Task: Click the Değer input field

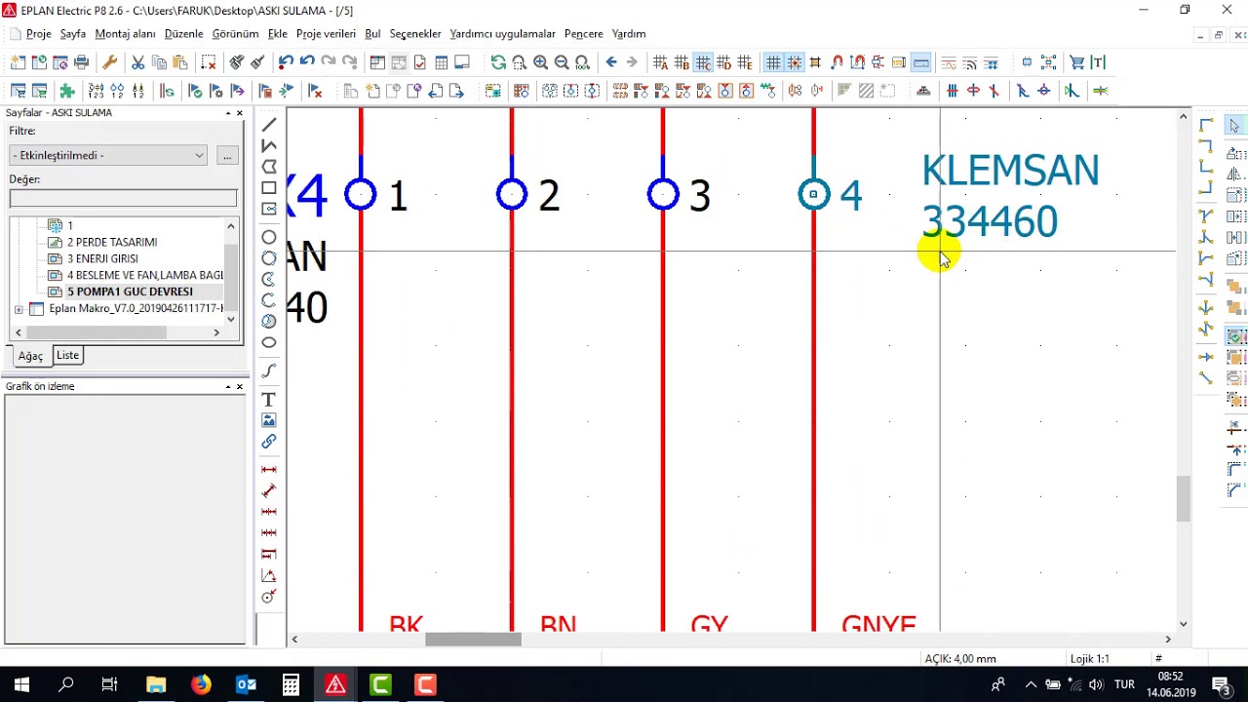Action: coord(123,199)
